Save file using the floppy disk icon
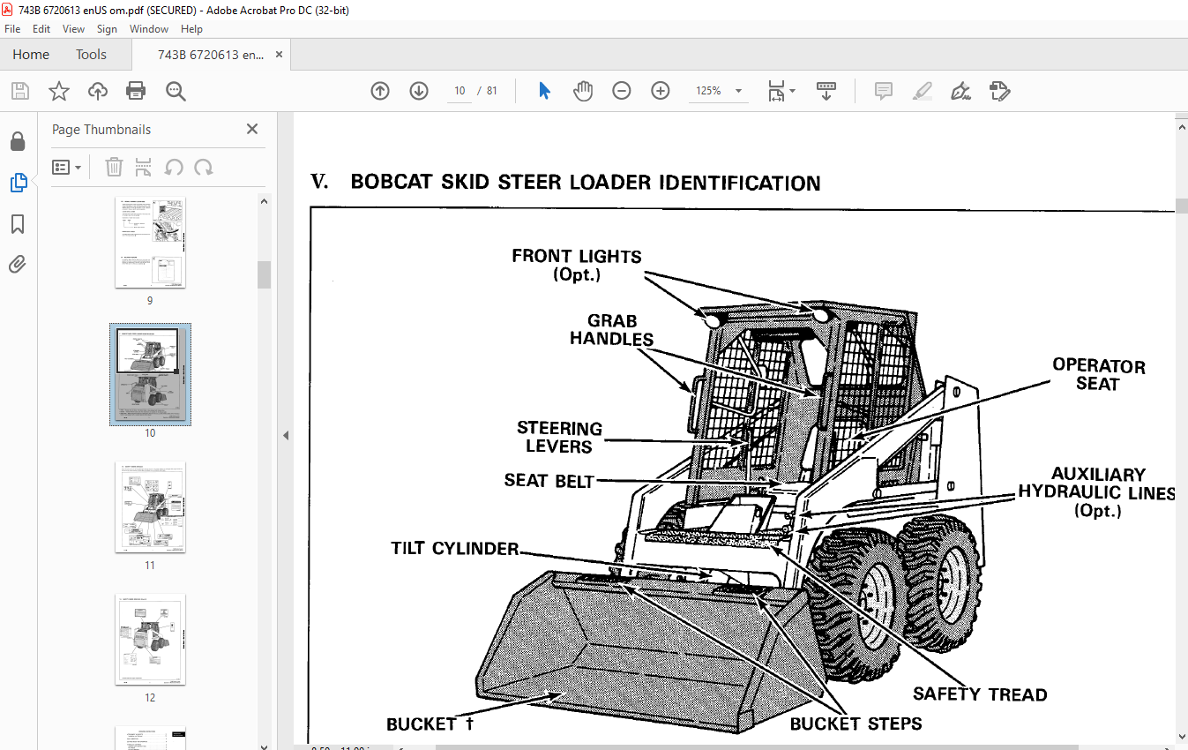1188x750 pixels. click(x=19, y=91)
